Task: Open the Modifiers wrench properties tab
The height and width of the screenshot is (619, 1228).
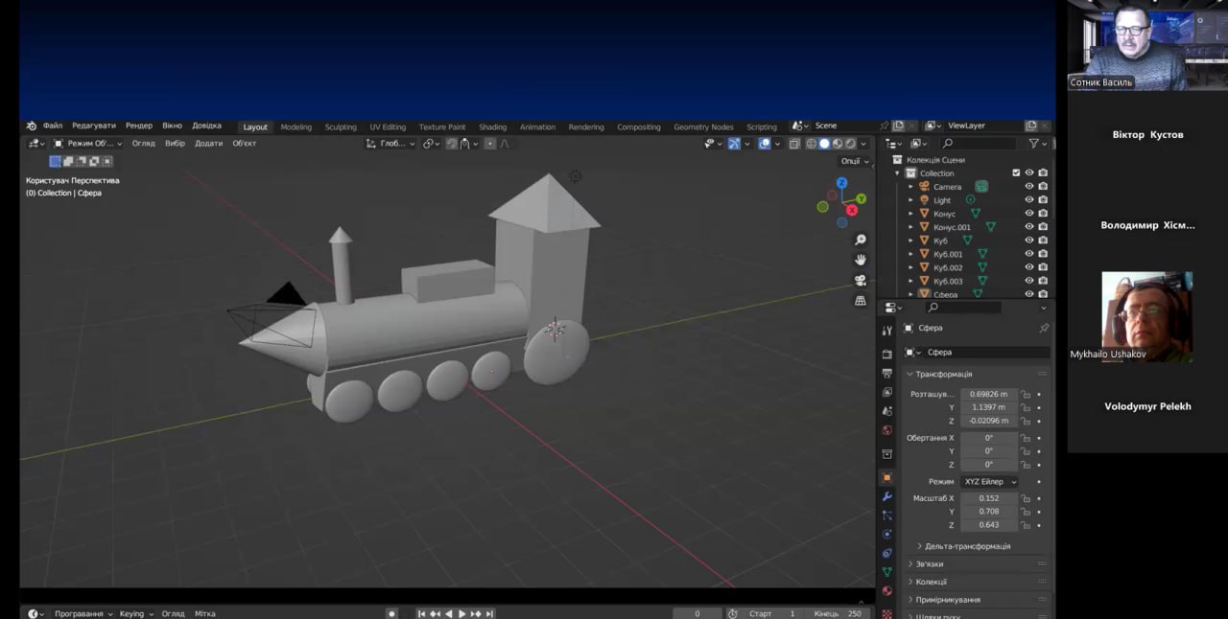Action: pos(887,496)
